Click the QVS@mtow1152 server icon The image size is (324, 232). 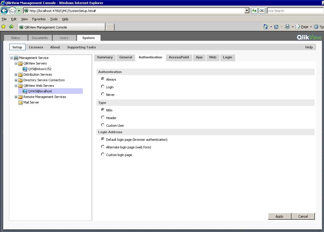click(x=25, y=69)
